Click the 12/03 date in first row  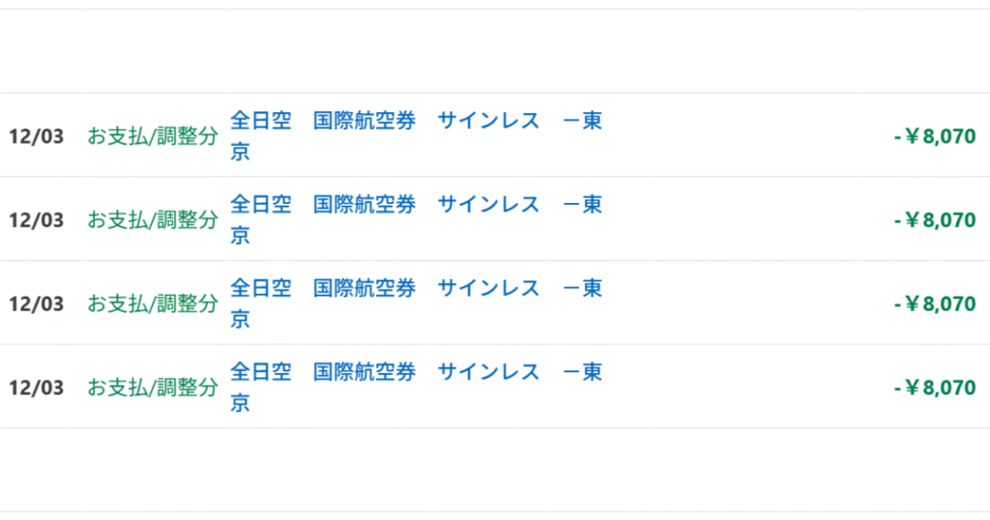coord(36,136)
